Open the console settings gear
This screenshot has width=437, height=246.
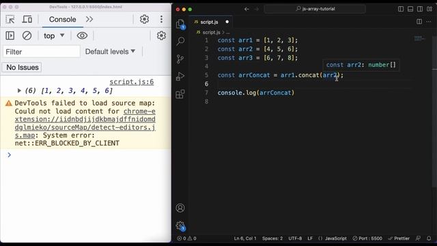pyautogui.click(x=161, y=36)
